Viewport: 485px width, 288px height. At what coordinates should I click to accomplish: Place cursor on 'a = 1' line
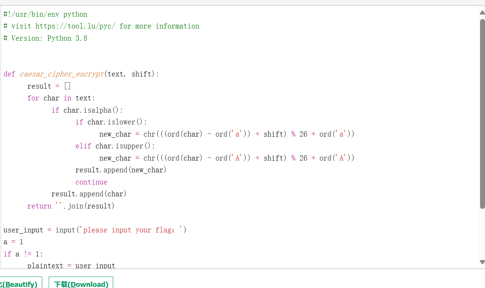click(x=13, y=242)
